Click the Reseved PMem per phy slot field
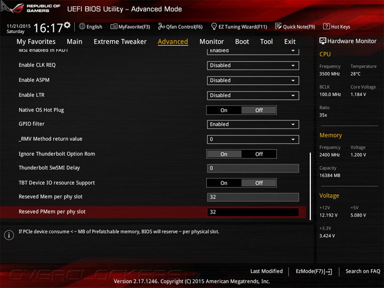The width and height of the screenshot is (384, 288). 253,212
